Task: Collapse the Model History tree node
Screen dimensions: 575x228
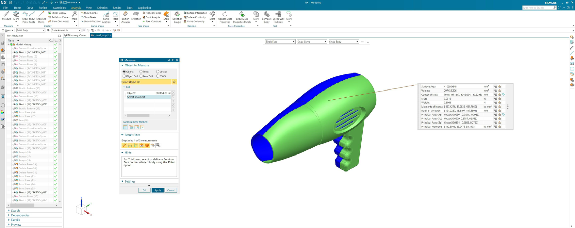Action: point(9,44)
